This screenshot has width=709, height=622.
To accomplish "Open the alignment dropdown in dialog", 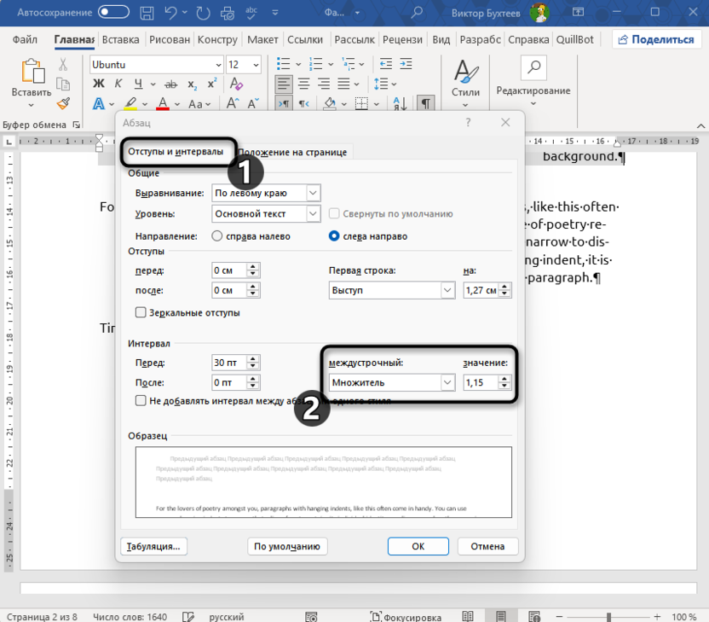I will (x=313, y=194).
